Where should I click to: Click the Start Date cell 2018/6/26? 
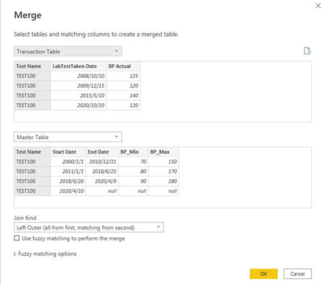coord(68,181)
